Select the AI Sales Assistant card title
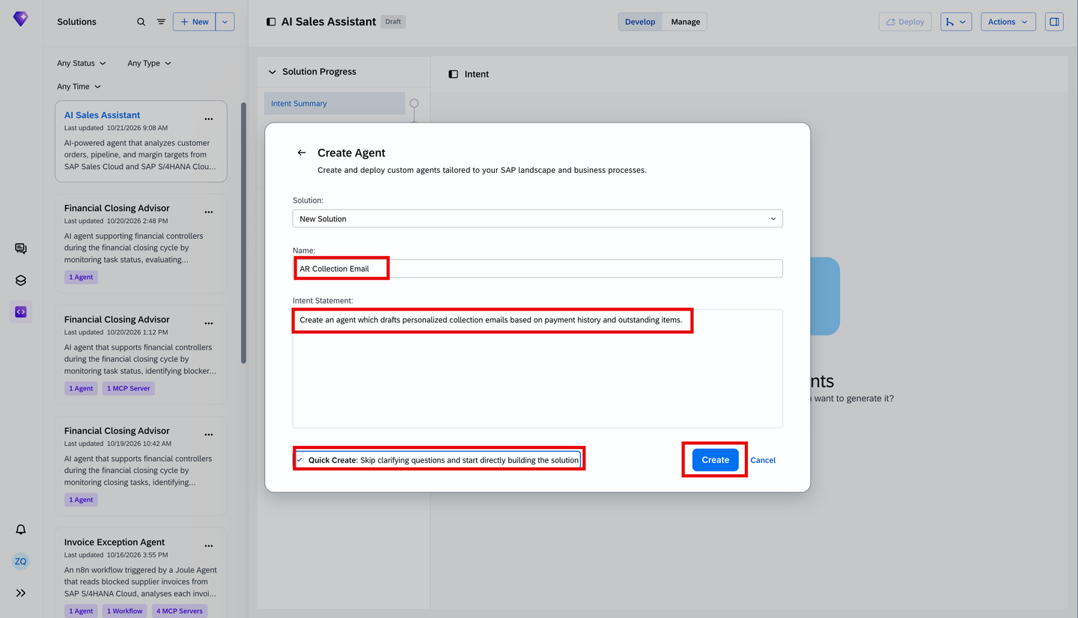 tap(102, 115)
